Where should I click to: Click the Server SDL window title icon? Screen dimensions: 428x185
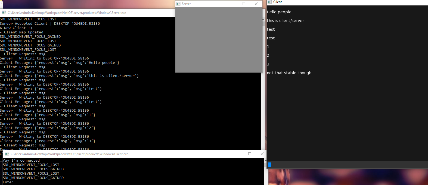click(x=178, y=4)
